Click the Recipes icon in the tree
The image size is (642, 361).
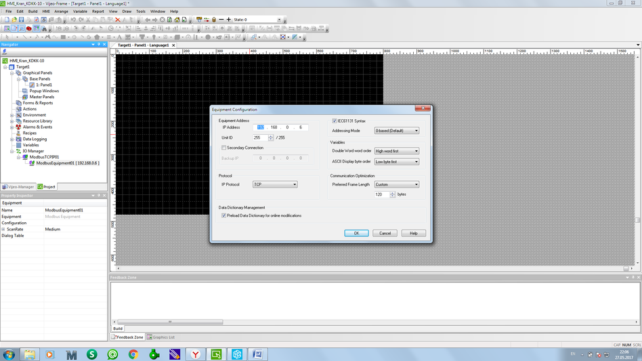18,133
